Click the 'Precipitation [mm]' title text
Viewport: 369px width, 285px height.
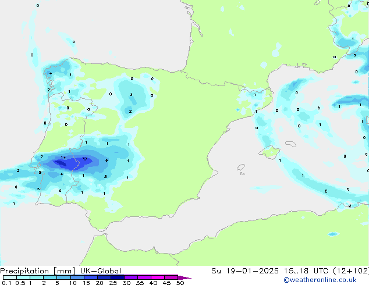click(x=38, y=271)
